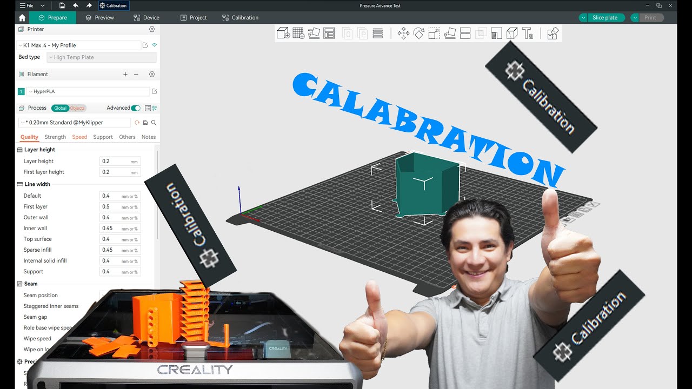Screen dimensions: 692x389
Task: Click the filament number 1 color swatch
Action: coord(21,91)
